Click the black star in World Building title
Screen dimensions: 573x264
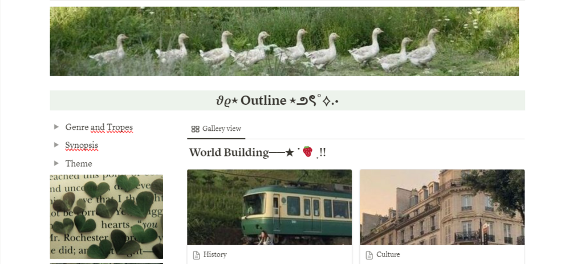pyautogui.click(x=290, y=152)
